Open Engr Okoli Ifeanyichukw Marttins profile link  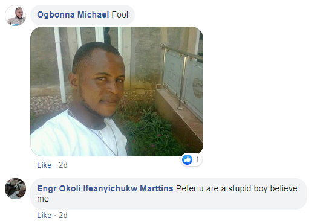[x=105, y=189]
